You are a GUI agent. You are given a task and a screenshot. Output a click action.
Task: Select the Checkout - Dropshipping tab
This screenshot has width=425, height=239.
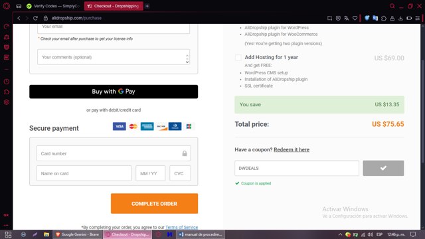pyautogui.click(x=114, y=6)
